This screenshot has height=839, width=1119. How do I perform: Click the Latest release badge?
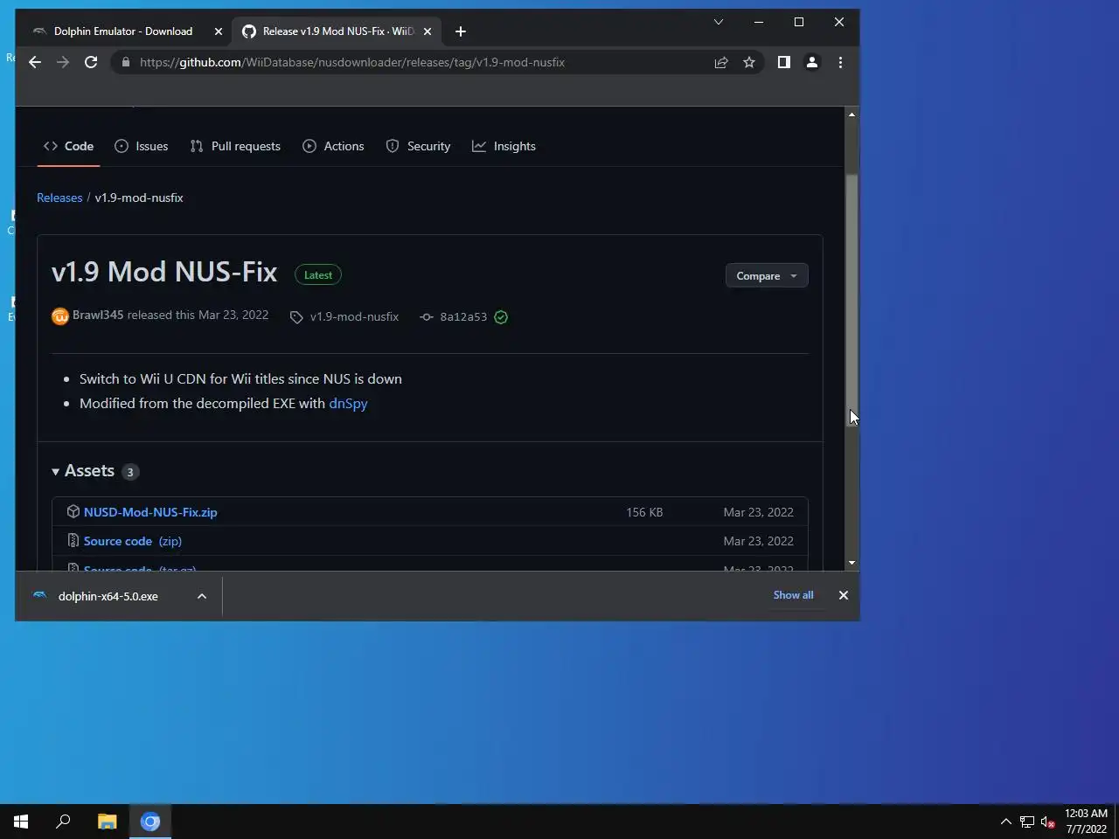pyautogui.click(x=318, y=274)
